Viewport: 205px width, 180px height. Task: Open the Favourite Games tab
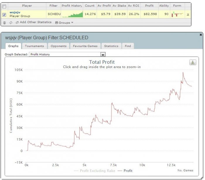click(85, 46)
